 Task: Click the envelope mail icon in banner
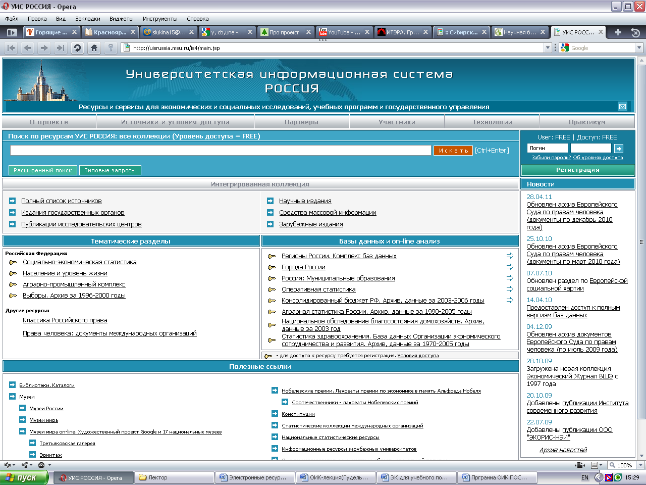[x=622, y=107]
